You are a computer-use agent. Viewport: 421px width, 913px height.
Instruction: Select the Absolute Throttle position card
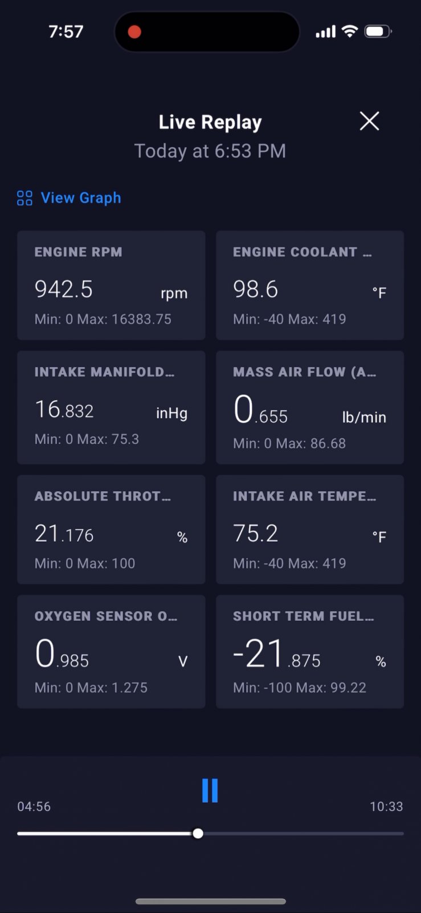(111, 530)
